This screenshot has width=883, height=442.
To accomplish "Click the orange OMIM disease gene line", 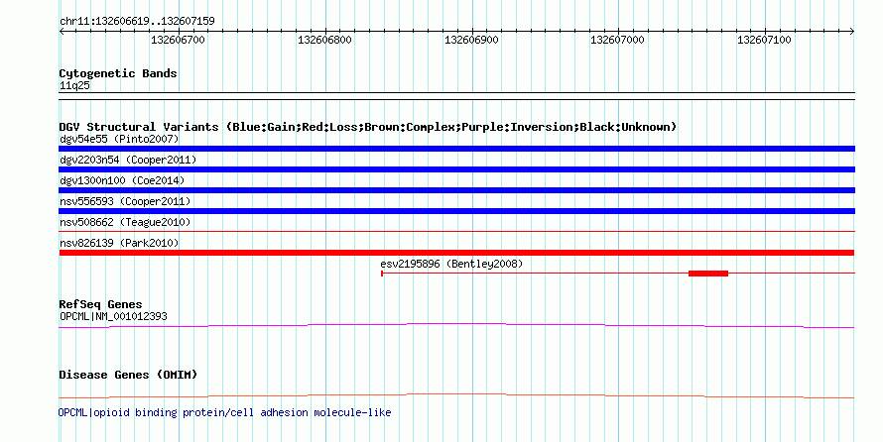I will click(x=456, y=395).
